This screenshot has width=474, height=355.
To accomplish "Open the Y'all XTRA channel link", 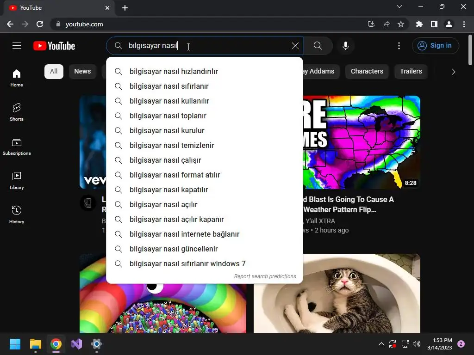I will click(320, 221).
